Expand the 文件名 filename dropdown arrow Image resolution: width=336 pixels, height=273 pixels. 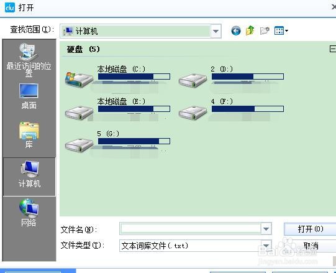coord(266,229)
